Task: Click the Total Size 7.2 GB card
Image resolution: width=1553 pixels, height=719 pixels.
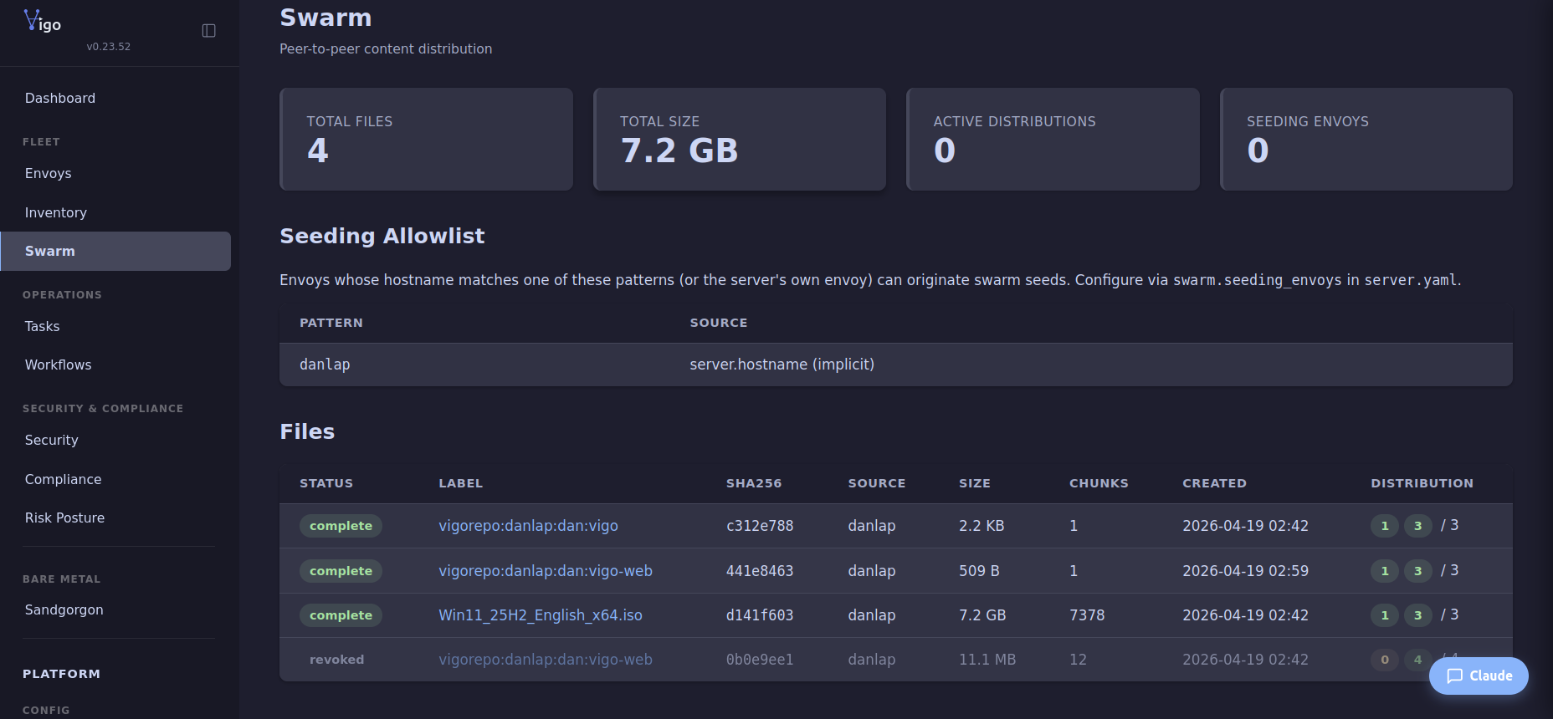Action: tap(740, 140)
